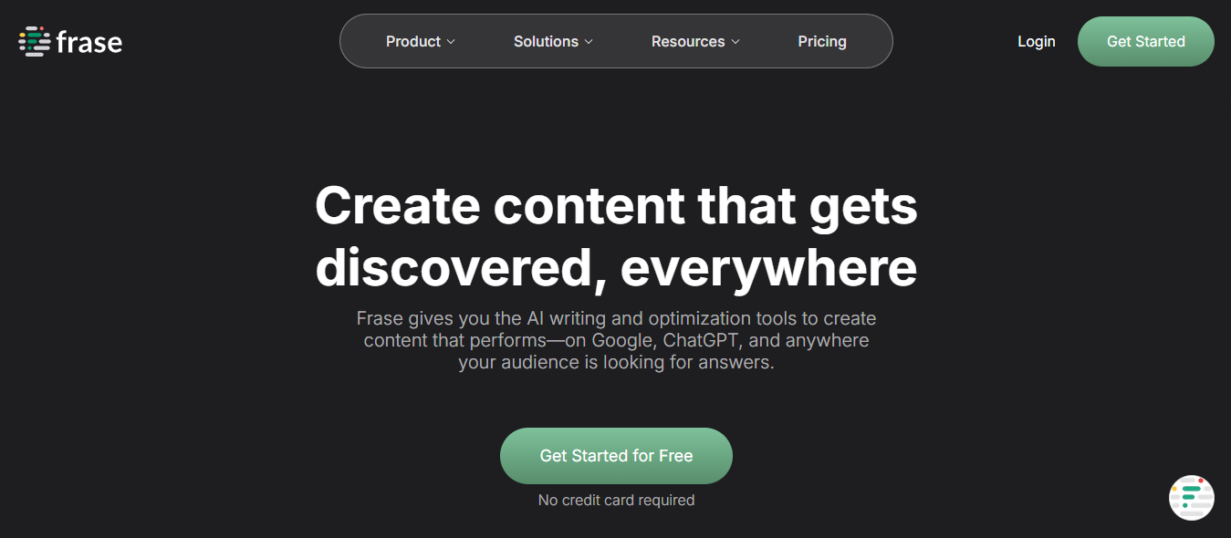Expand the Solutions chevron arrow

(x=589, y=42)
